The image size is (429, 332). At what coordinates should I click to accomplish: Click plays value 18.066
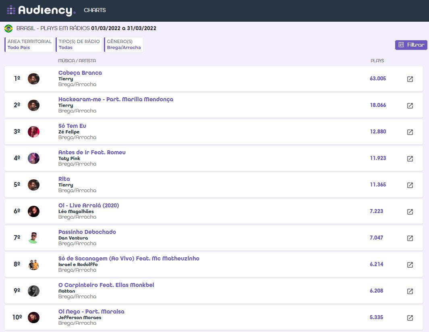click(x=378, y=105)
